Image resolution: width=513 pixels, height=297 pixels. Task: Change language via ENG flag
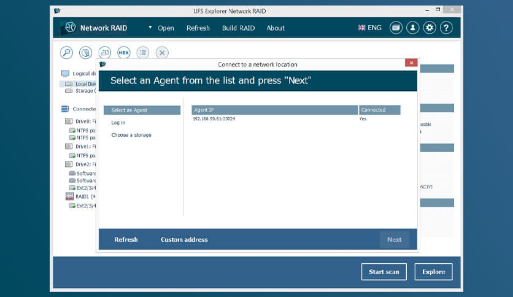coord(369,28)
